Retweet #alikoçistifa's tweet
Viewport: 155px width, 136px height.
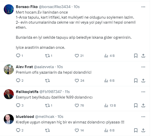coord(47,105)
